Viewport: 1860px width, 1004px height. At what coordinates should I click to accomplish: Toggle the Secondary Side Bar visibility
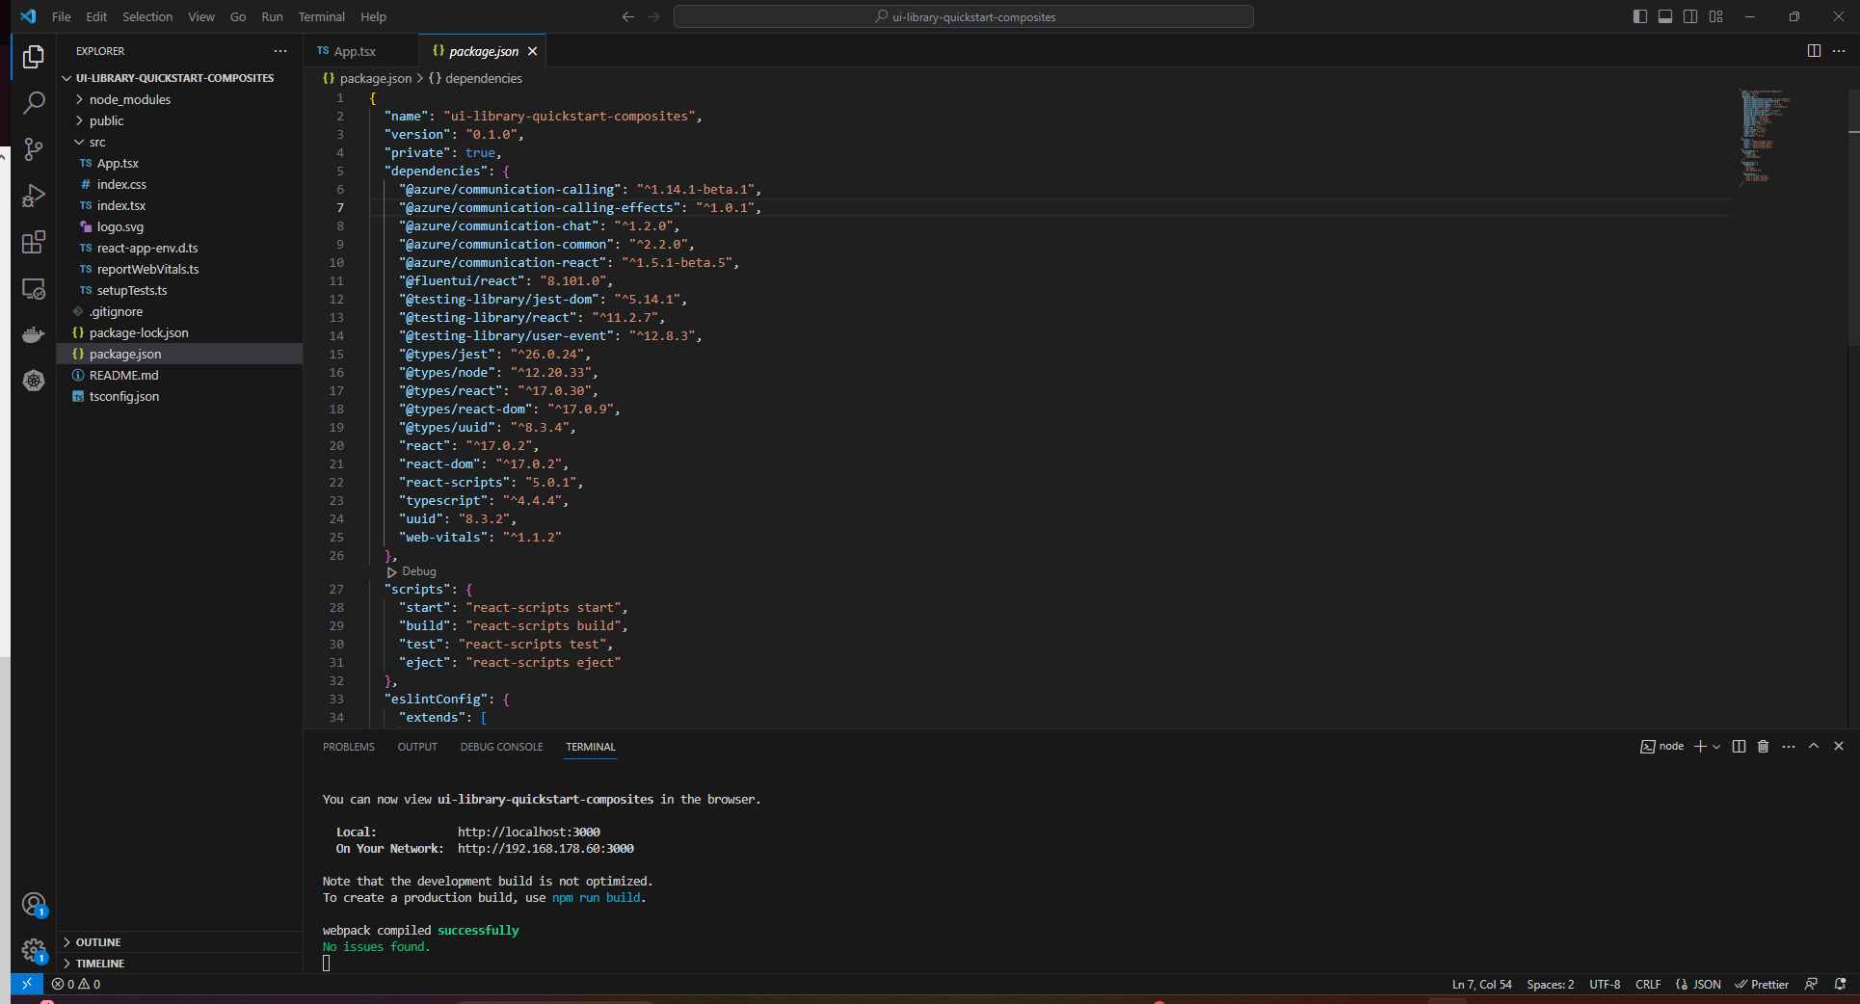pos(1689,16)
